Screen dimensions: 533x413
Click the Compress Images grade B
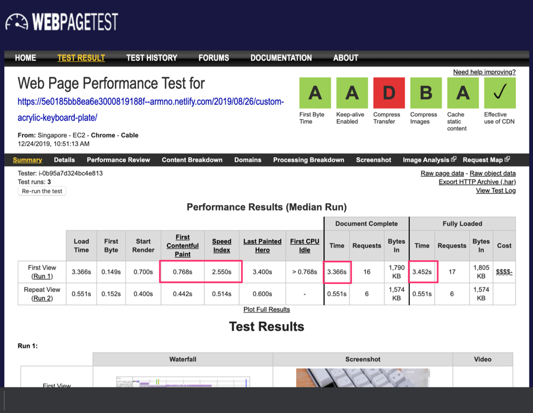tap(426, 93)
